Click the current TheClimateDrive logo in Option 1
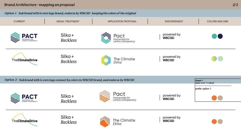This screenshot has width=241, height=135. click(25, 59)
